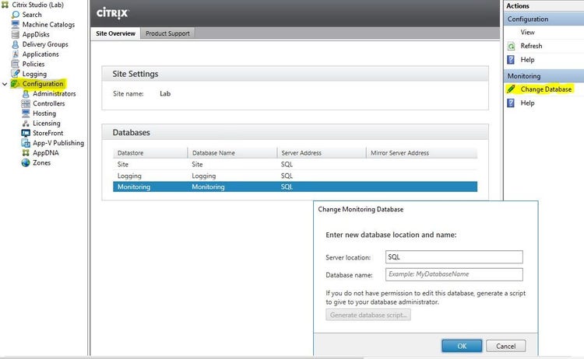This screenshot has width=584, height=359.
Task: Open the Administrators node
Action: pos(54,94)
